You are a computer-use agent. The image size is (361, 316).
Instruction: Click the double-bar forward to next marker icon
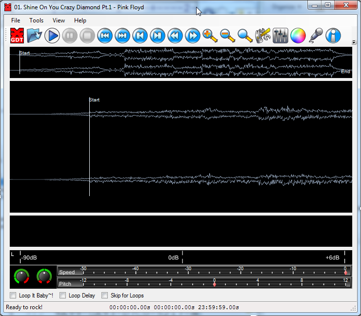click(x=122, y=36)
